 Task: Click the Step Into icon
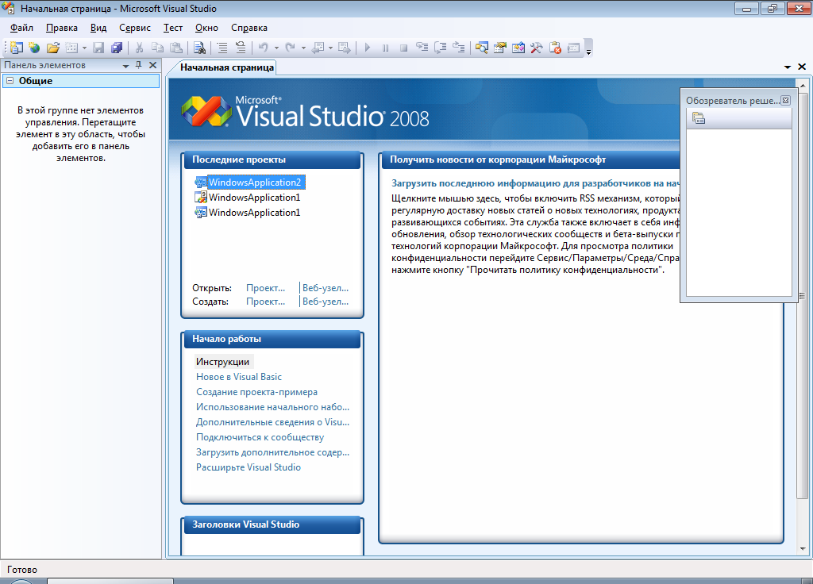click(422, 48)
